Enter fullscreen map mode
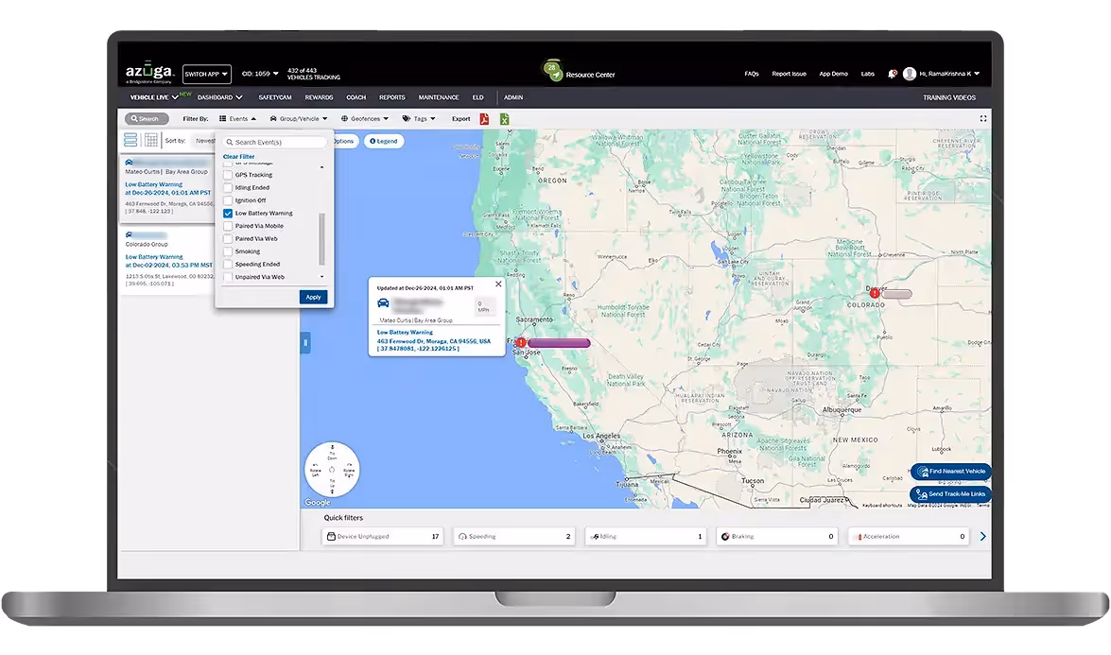The width and height of the screenshot is (1111, 655). [982, 119]
